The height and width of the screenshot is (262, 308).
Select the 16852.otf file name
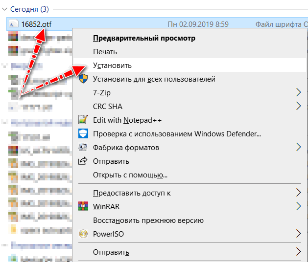point(37,23)
